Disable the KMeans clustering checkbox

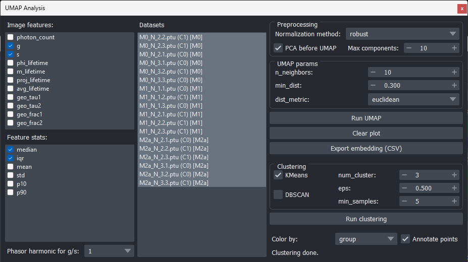pyautogui.click(x=278, y=175)
